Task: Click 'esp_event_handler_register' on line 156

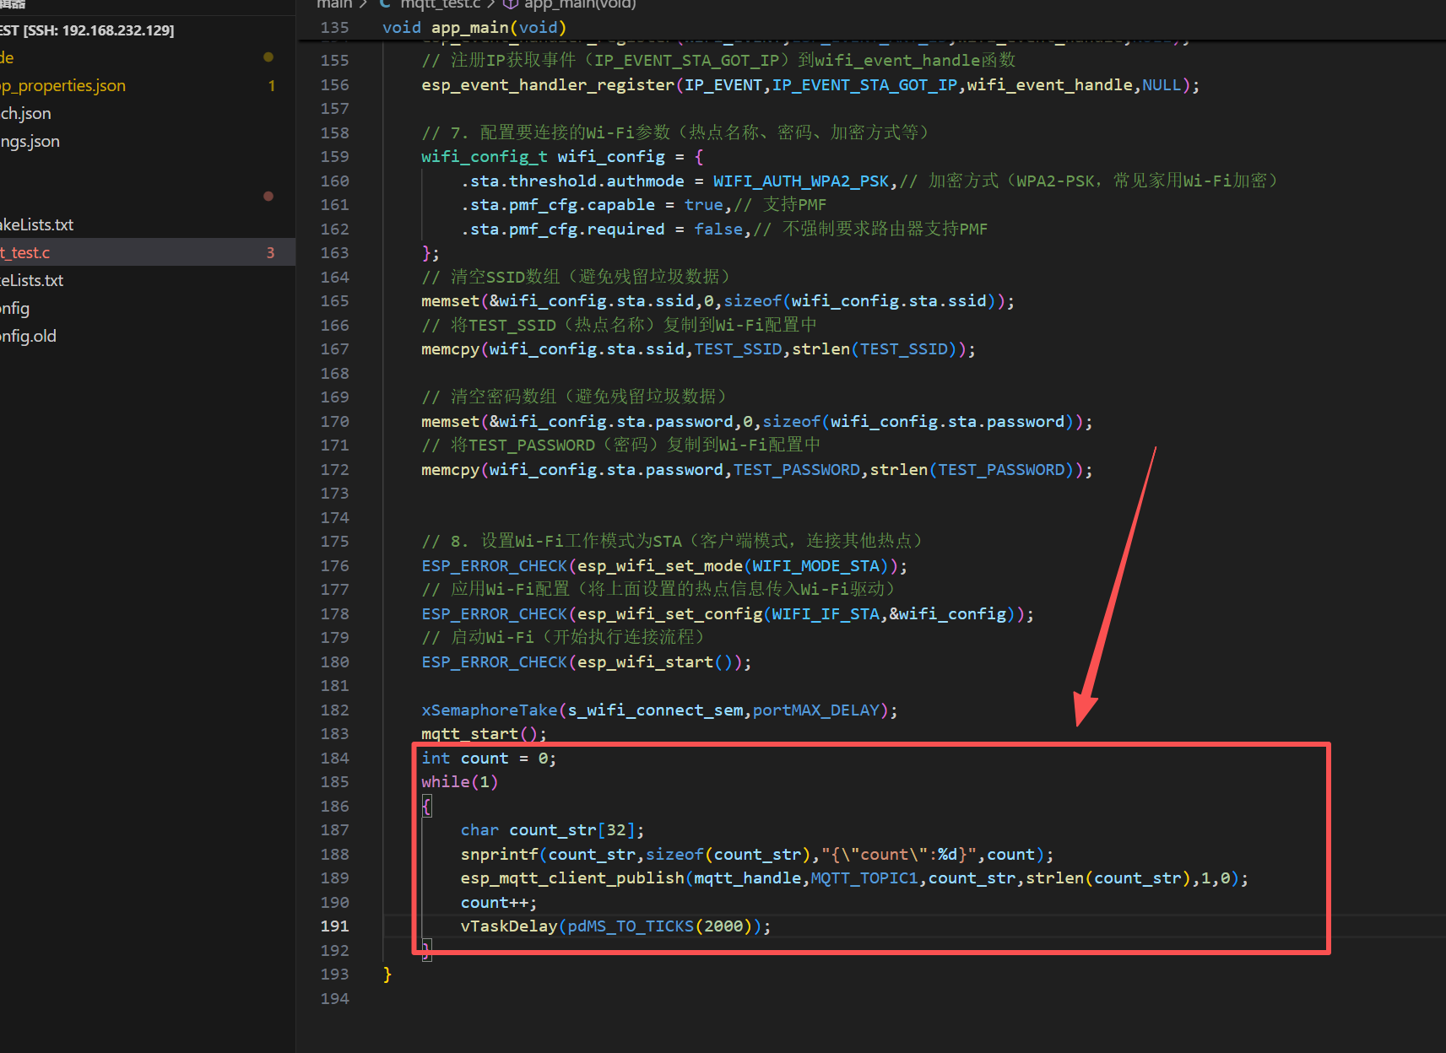Action: coord(548,84)
